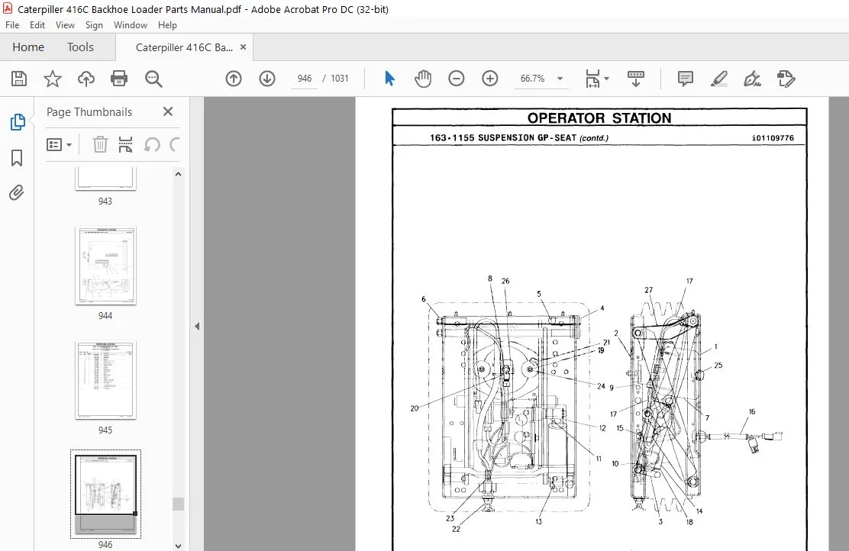Click the thumbnails scrollbar handle
Viewport: 849px width, 551px height.
click(178, 504)
